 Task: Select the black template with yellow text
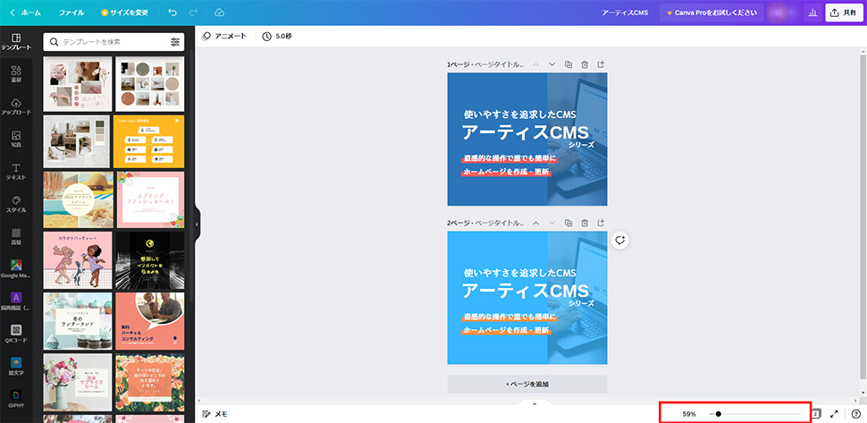pyautogui.click(x=150, y=260)
